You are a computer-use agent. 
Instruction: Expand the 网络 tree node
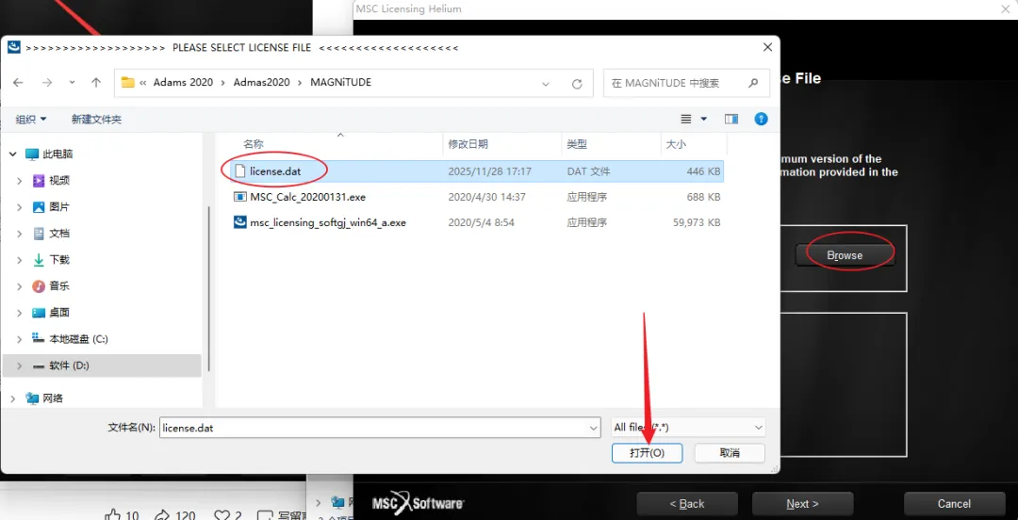pos(13,398)
